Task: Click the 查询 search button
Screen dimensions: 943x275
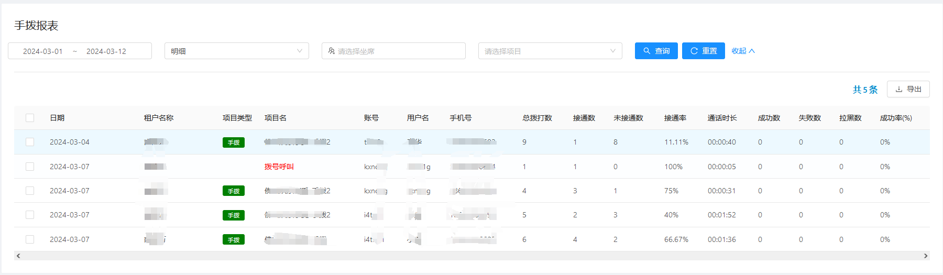Action: [656, 51]
